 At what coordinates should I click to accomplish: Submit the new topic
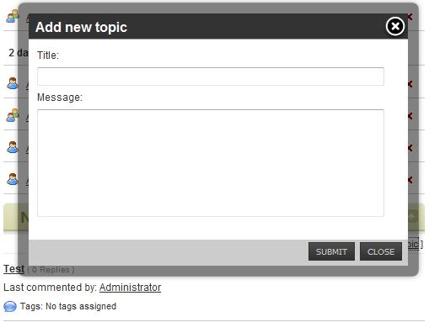331,251
